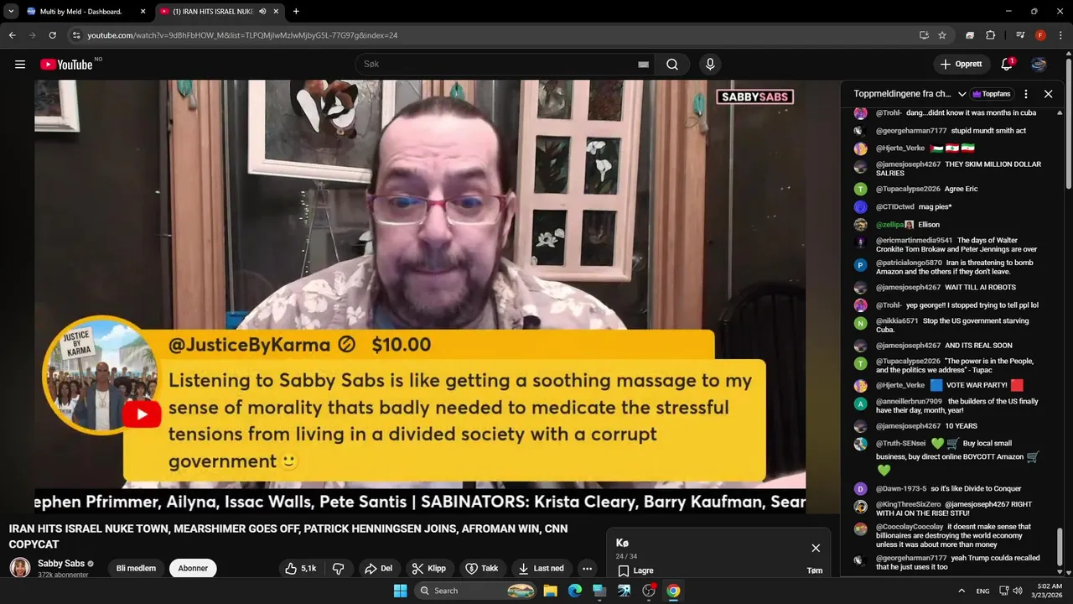Create a clip with the Klipp button
The height and width of the screenshot is (604, 1073).
click(x=429, y=568)
